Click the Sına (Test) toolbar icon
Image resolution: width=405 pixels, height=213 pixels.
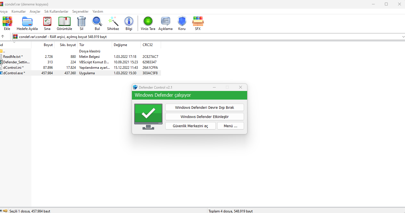point(47,21)
